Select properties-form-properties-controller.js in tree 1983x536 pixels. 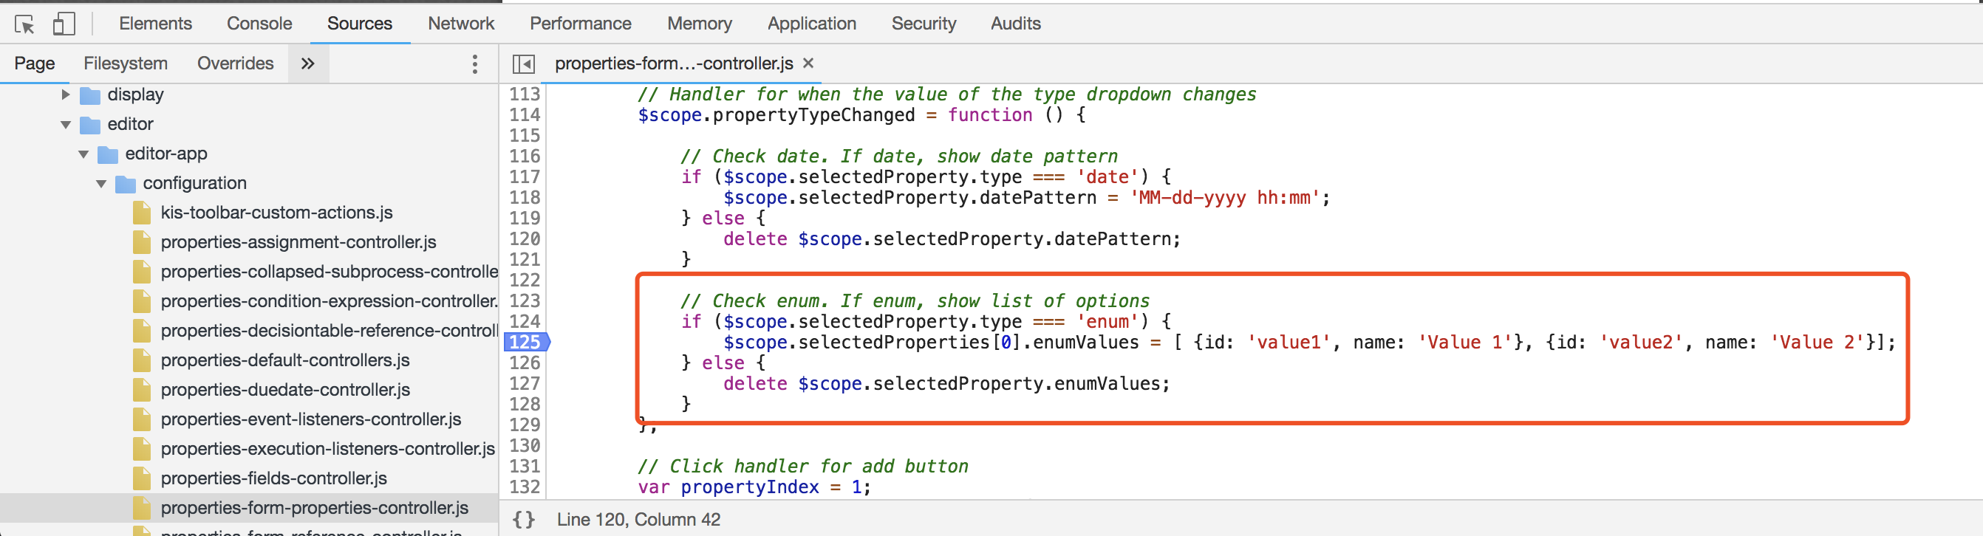point(314,507)
